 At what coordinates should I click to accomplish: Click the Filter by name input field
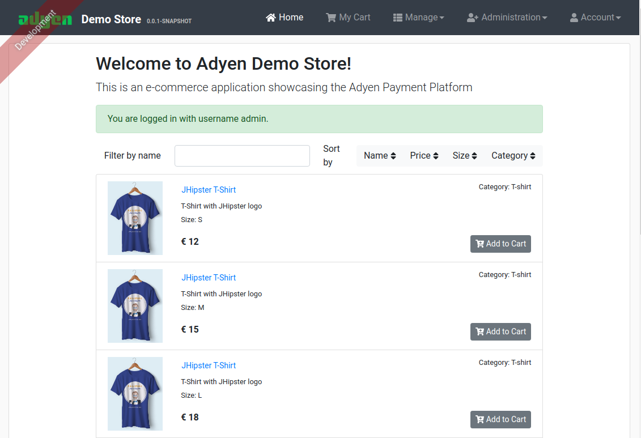pyautogui.click(x=242, y=156)
